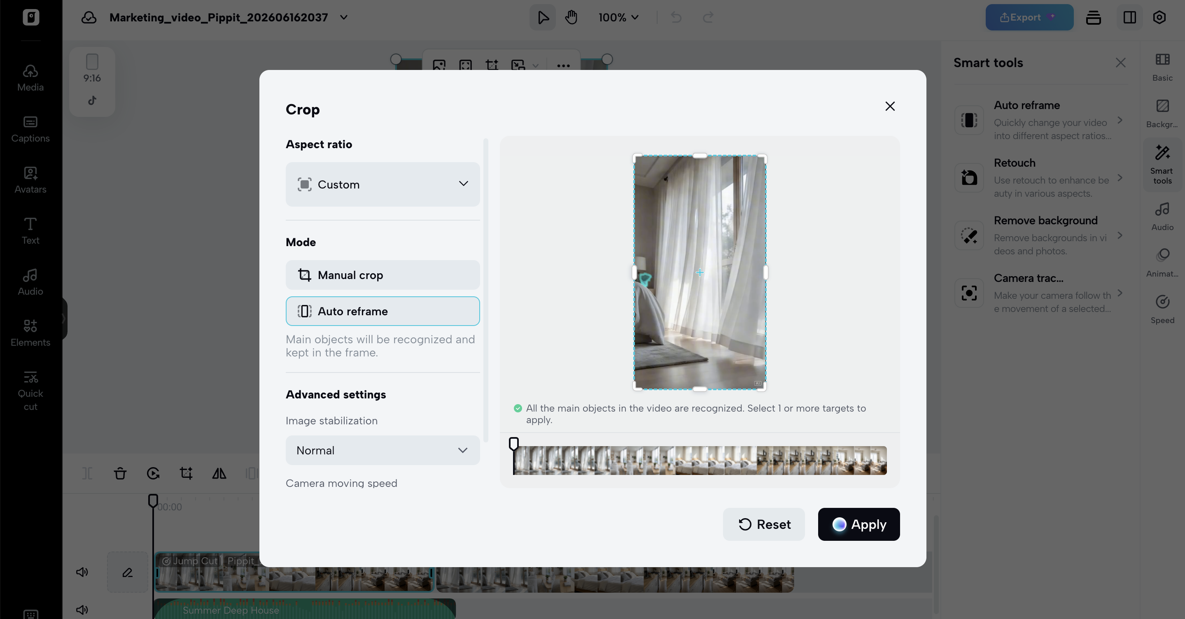Select the Summer Deep House audio clip
This screenshot has width=1185, height=619.
[305, 610]
